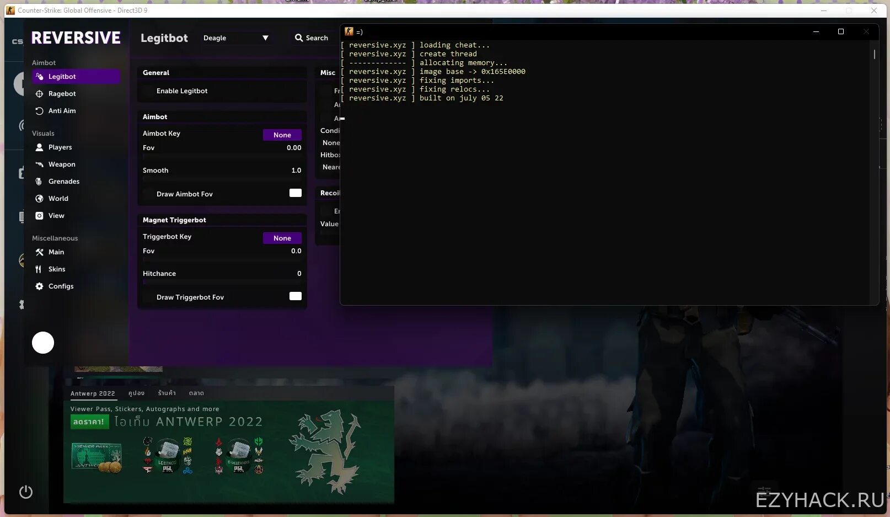The image size is (890, 517).
Task: Switch to the ร้านค้า tab
Action: click(167, 393)
